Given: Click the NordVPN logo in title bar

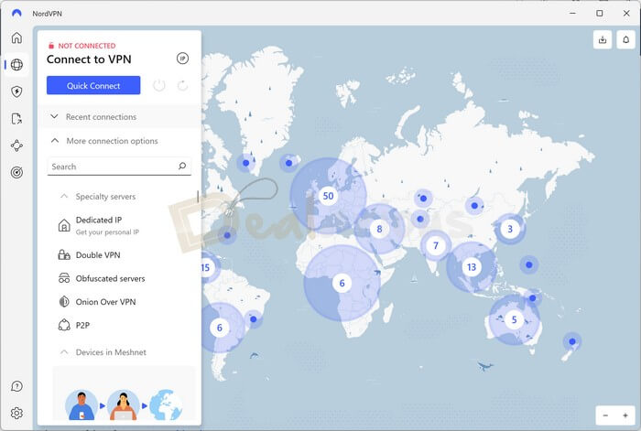Looking at the screenshot, I should coord(16,13).
